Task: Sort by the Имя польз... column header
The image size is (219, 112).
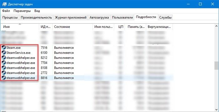Action: (x=103, y=27)
